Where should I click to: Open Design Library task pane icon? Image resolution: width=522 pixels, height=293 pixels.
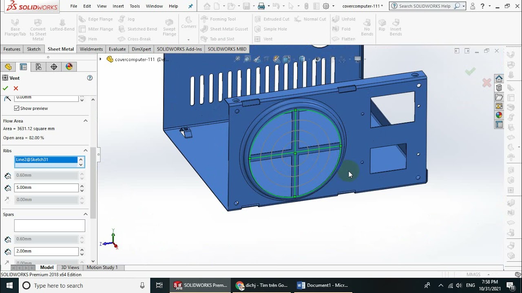499,88
